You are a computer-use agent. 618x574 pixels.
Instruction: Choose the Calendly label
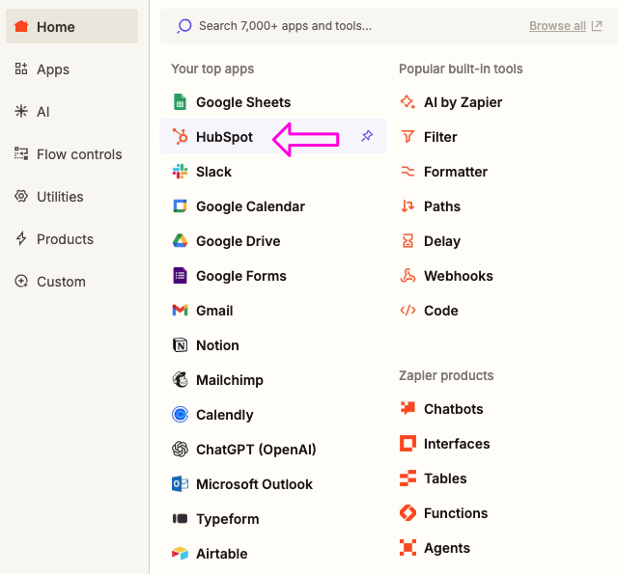[x=225, y=415]
